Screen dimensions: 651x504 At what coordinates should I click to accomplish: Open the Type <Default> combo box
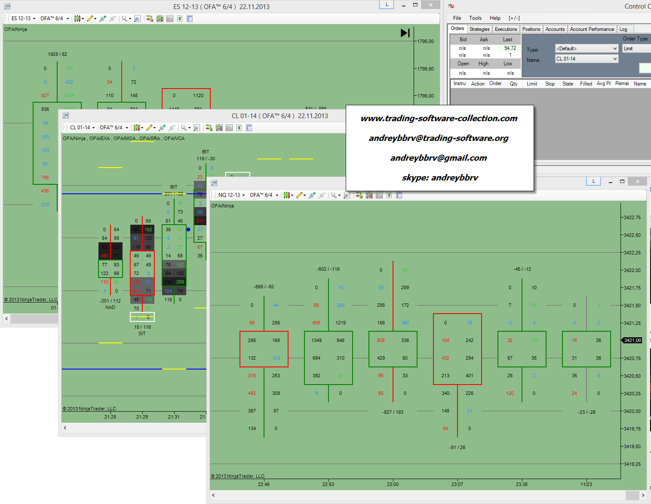coord(587,49)
